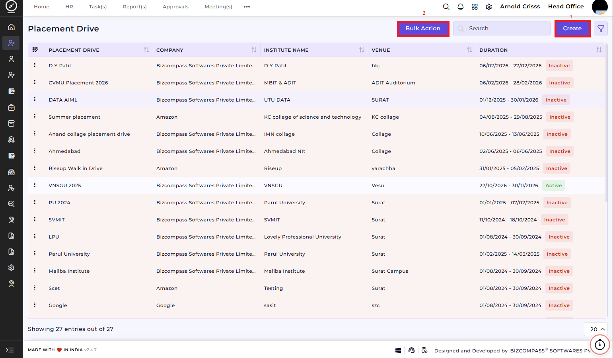Click the Bulk Action button

423,29
